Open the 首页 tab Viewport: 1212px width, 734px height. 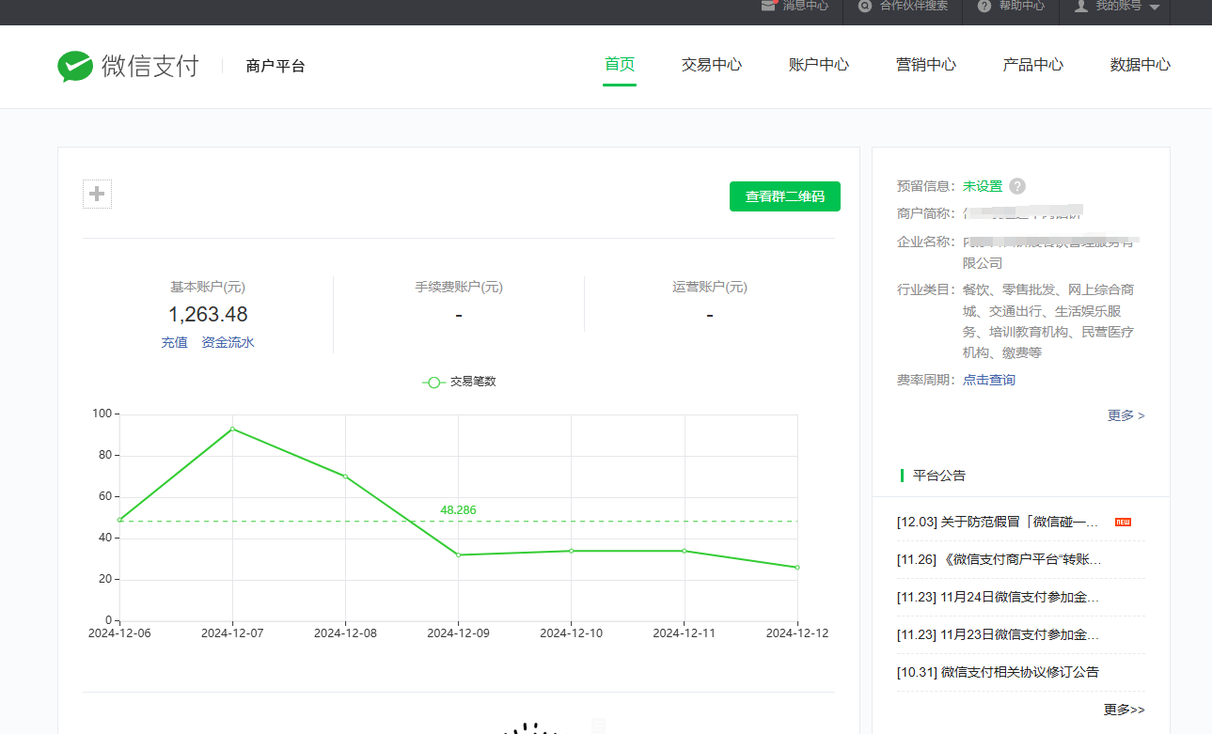pos(620,65)
